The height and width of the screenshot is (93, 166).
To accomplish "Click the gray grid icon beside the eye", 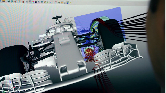I will (x=27, y=2).
